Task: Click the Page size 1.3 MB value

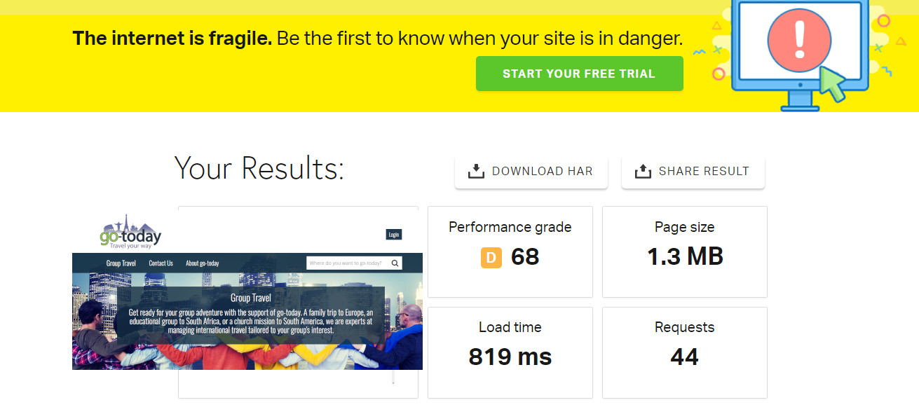Action: coord(684,257)
